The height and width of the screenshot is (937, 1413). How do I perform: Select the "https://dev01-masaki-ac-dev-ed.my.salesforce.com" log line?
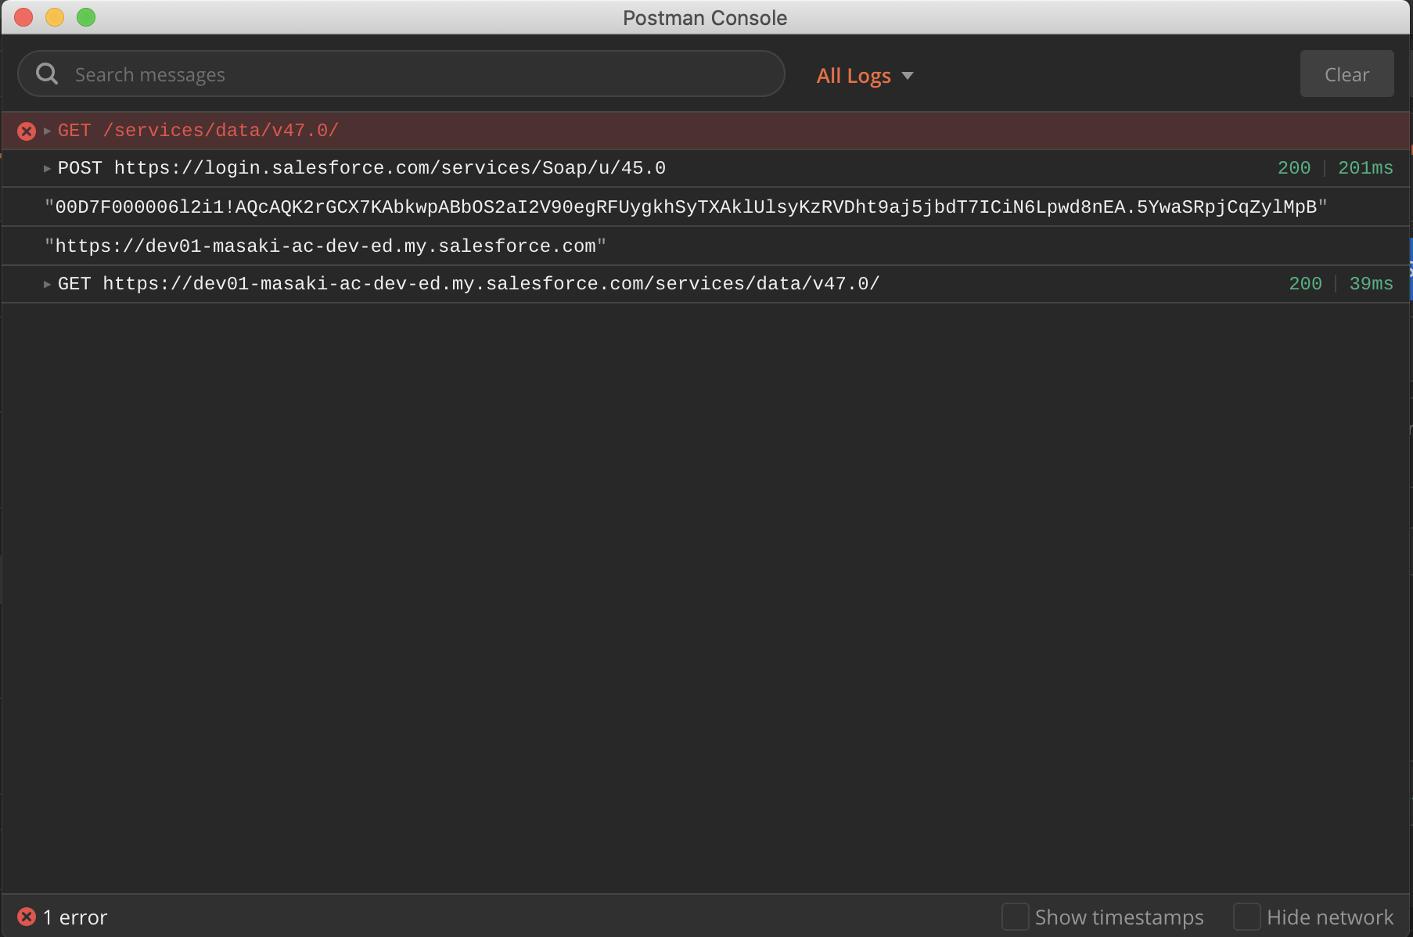point(325,246)
